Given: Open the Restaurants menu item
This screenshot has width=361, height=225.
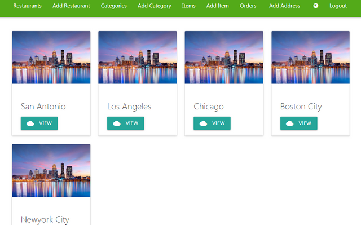Looking at the screenshot, I should tap(28, 6).
